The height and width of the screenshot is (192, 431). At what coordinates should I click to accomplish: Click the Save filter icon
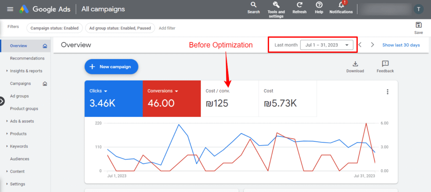(418, 25)
